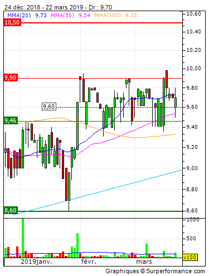Image resolution: width=209 pixels, height=276 pixels.
Task: Click the tallest green volume bar in January
Action: [x=23, y=238]
